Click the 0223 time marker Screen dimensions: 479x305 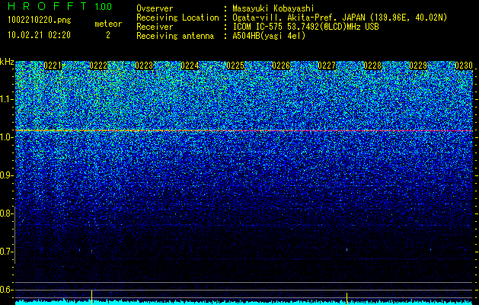click(144, 66)
